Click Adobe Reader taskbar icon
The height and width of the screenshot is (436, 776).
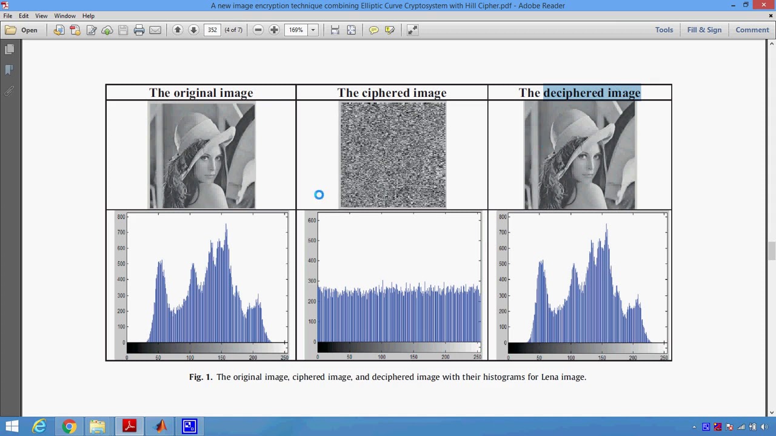129,427
